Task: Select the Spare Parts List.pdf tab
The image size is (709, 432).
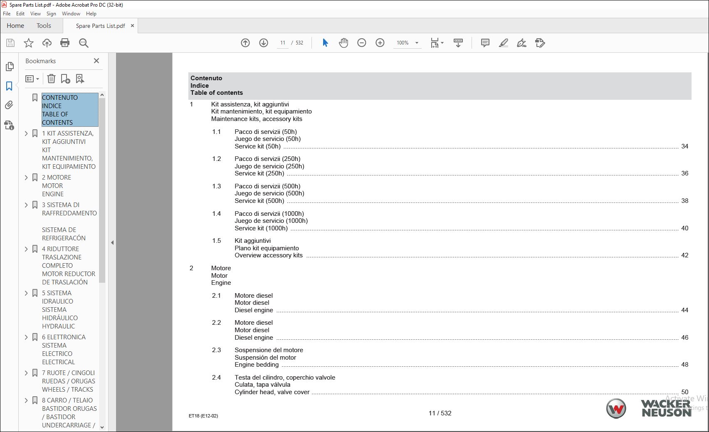Action: coord(100,26)
